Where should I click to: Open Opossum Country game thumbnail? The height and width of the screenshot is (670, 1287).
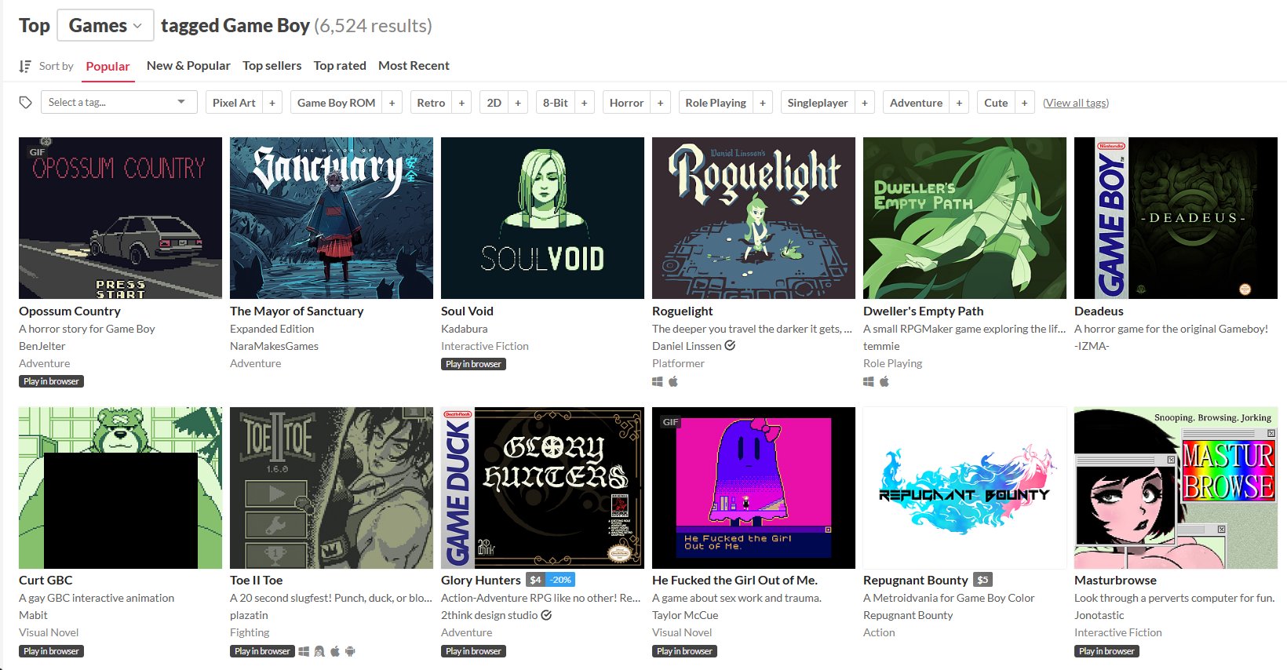[x=120, y=218]
